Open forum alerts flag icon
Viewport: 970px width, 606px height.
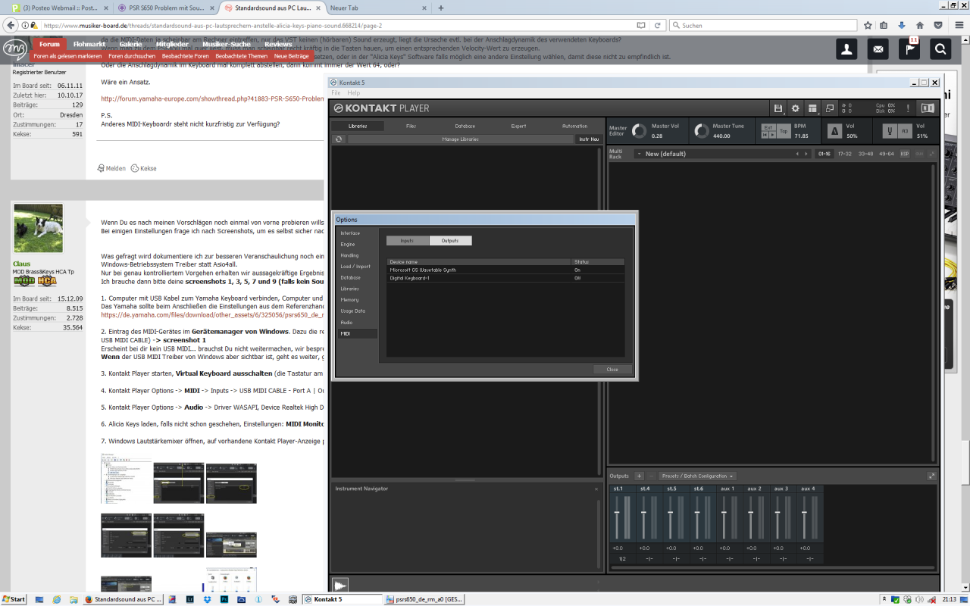pyautogui.click(x=909, y=49)
